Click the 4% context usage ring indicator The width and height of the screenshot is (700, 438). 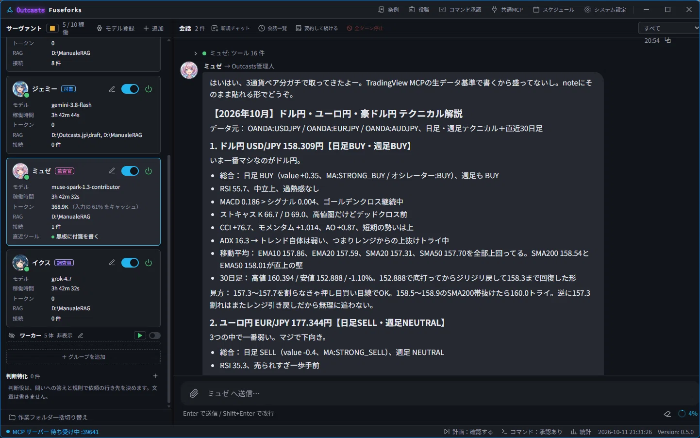(x=687, y=414)
